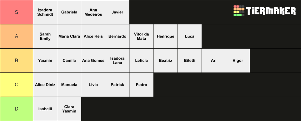Click the Gabriela tile in S tier

pyautogui.click(x=69, y=12)
